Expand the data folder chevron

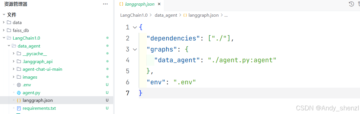4,22
